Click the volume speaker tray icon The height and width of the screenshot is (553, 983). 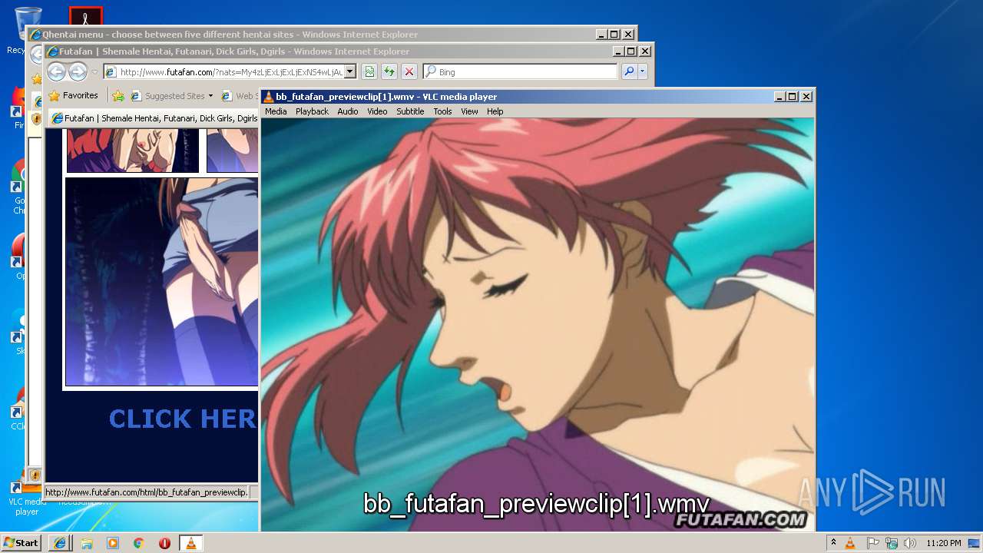tap(909, 543)
